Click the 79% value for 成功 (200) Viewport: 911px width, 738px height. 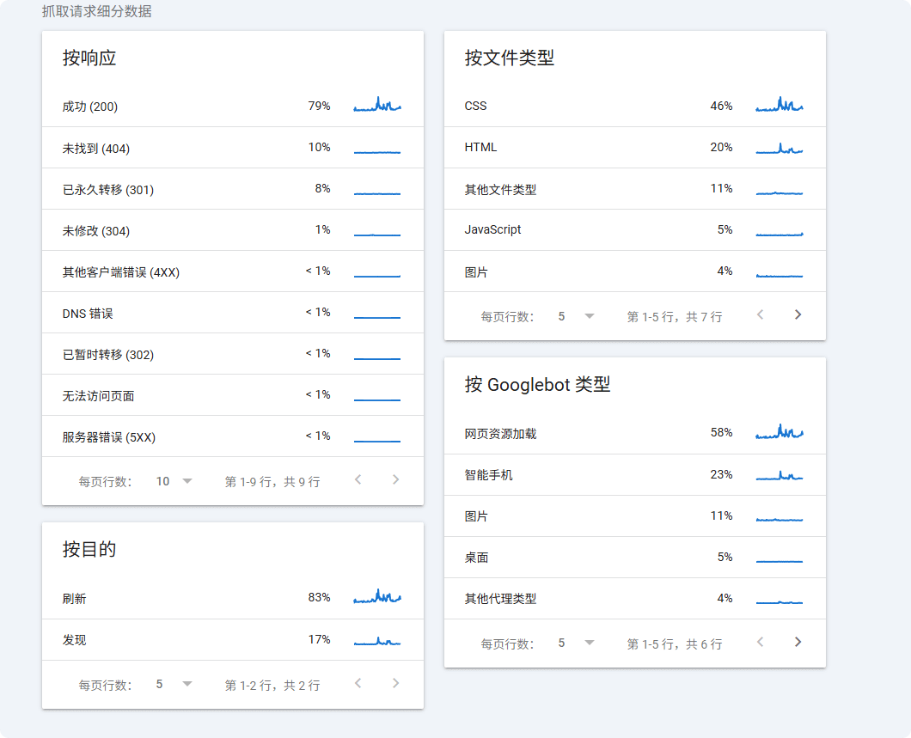click(319, 106)
